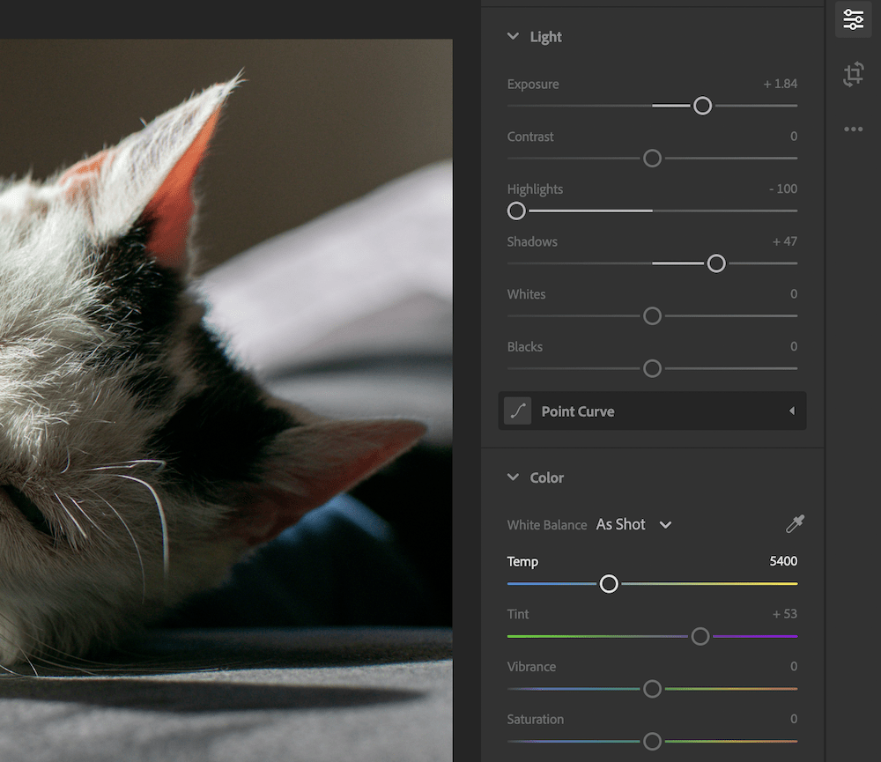This screenshot has height=762, width=881.
Task: Click the tone curve icon on Point Curve
Action: tap(518, 411)
